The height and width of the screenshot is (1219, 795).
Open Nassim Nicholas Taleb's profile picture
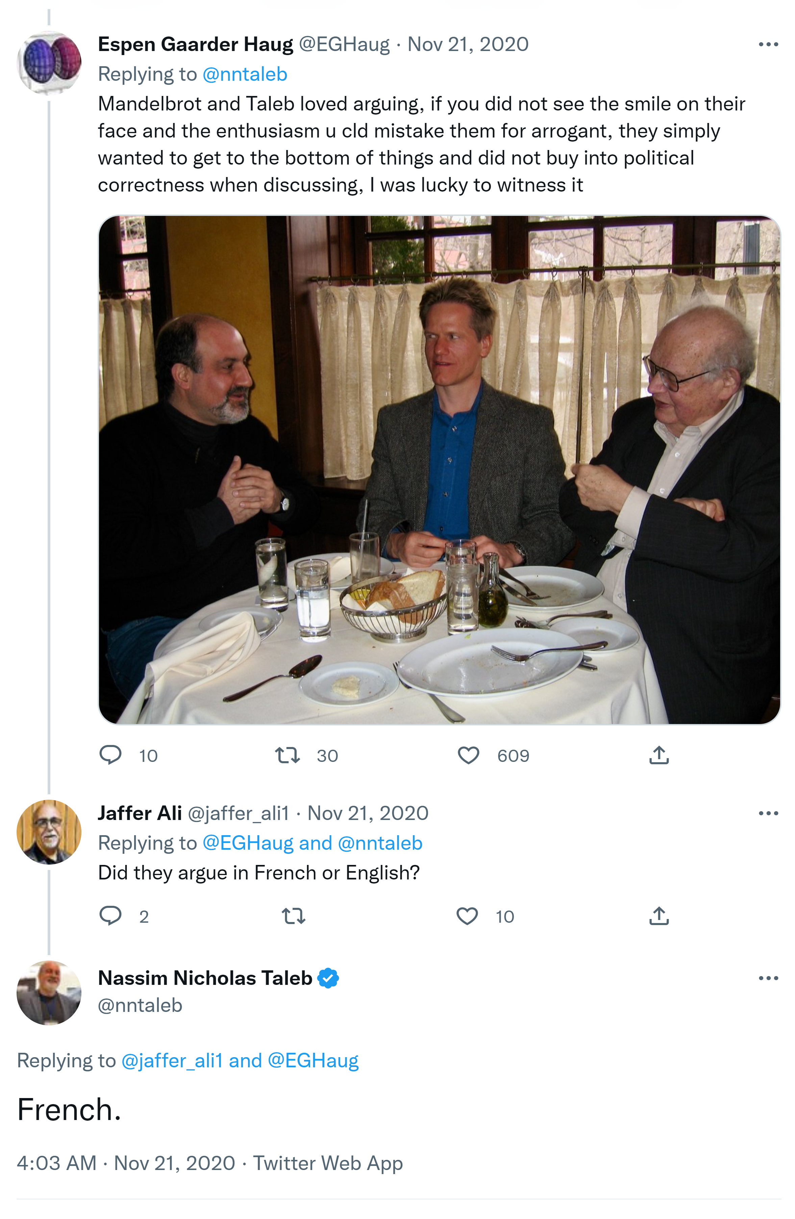click(x=49, y=993)
